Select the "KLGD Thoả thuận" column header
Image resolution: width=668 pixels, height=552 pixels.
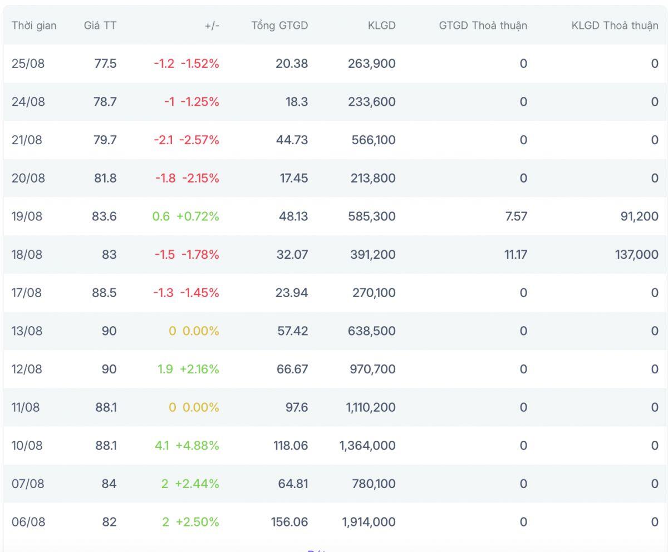click(x=615, y=25)
